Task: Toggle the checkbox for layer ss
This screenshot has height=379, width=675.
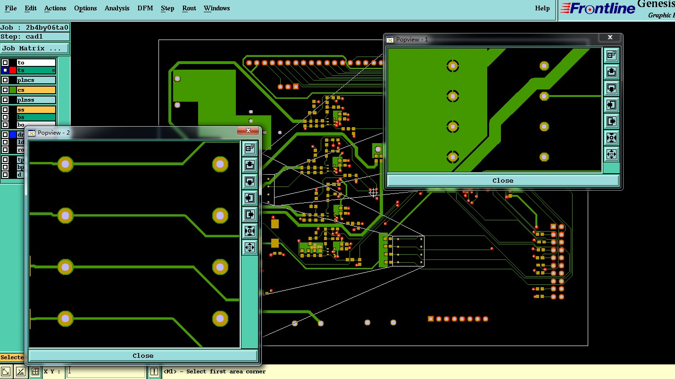Action: pos(5,110)
